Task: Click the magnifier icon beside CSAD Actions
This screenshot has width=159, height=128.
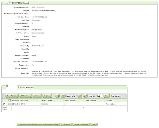Action: coord(19,87)
